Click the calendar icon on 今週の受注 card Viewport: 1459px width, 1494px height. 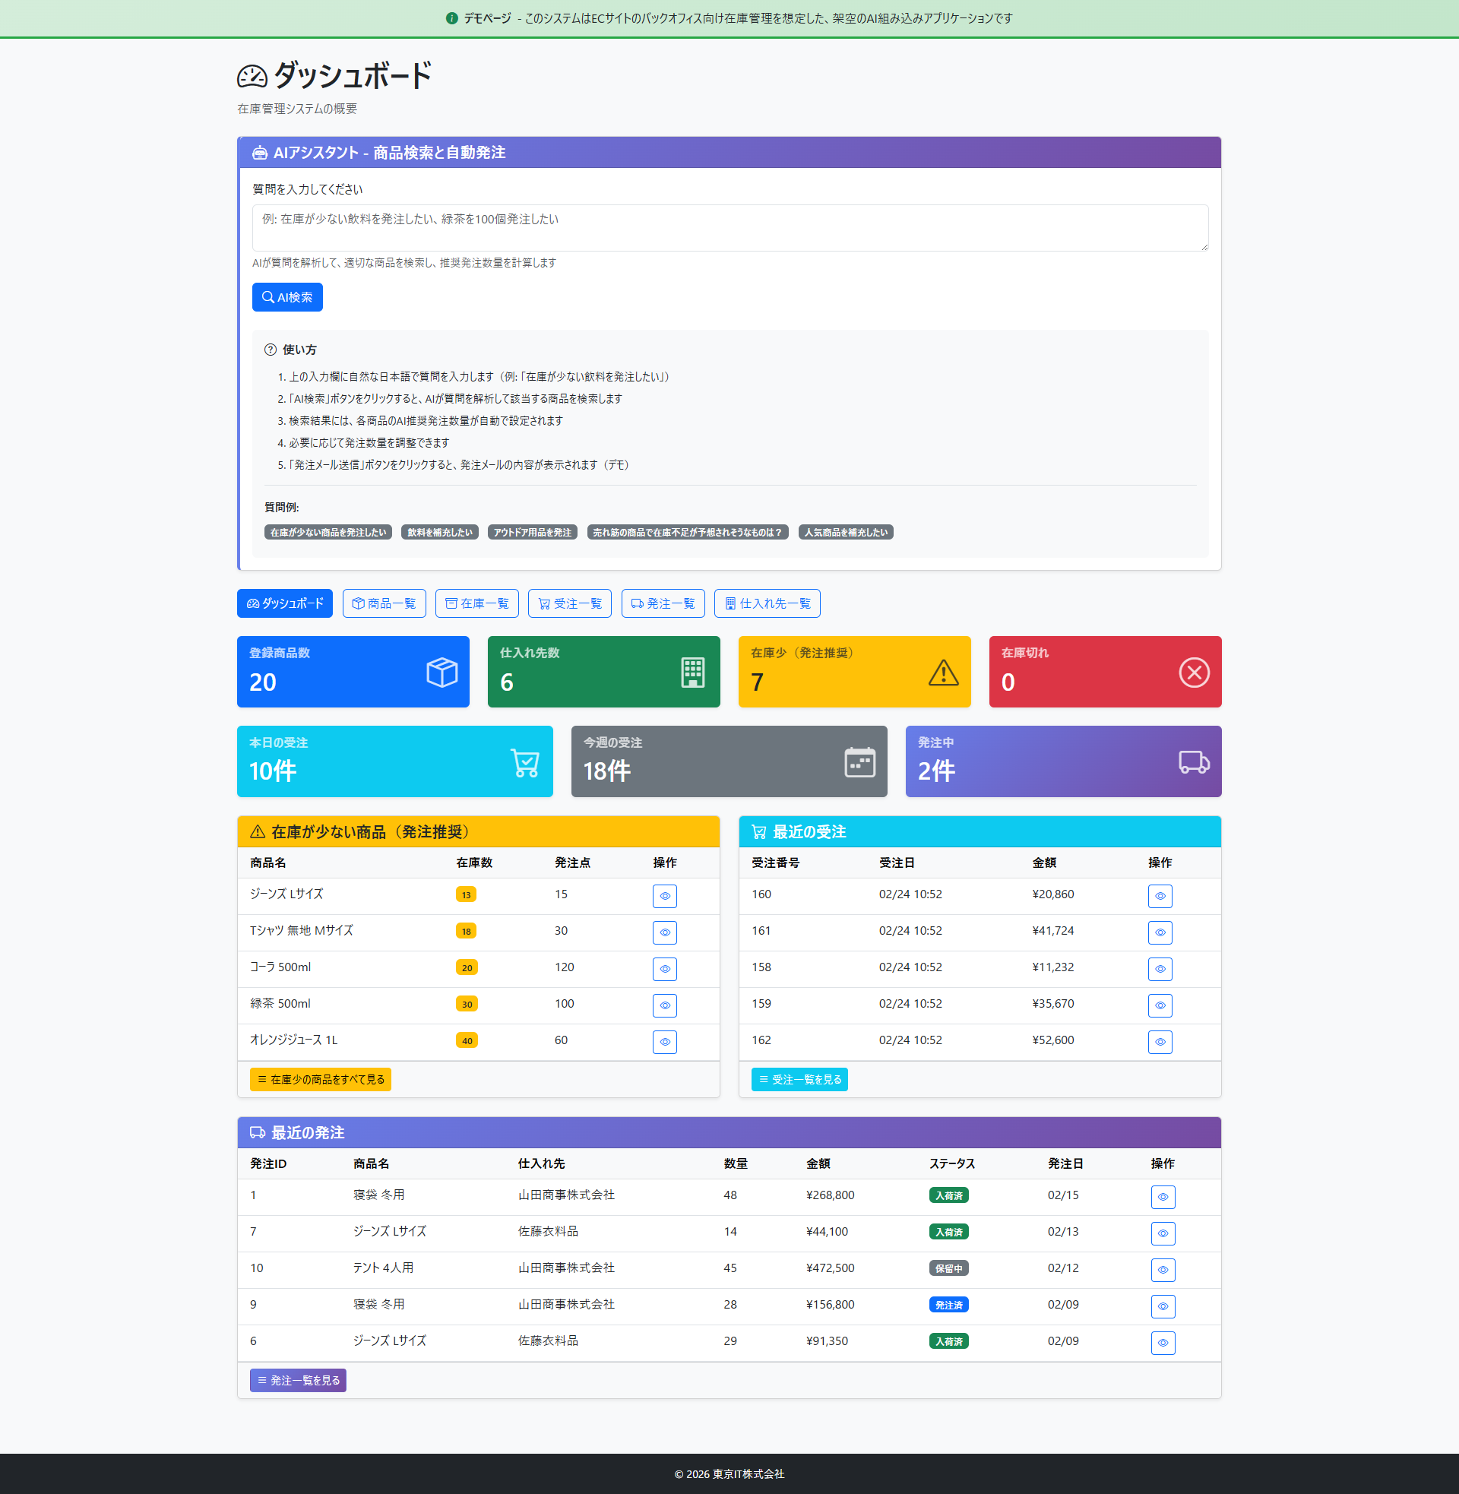point(859,762)
